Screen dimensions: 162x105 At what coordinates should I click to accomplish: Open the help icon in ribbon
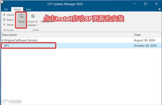coord(159,9)
